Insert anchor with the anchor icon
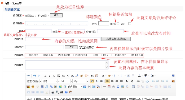This screenshot has height=100, width=185. pos(147,81)
